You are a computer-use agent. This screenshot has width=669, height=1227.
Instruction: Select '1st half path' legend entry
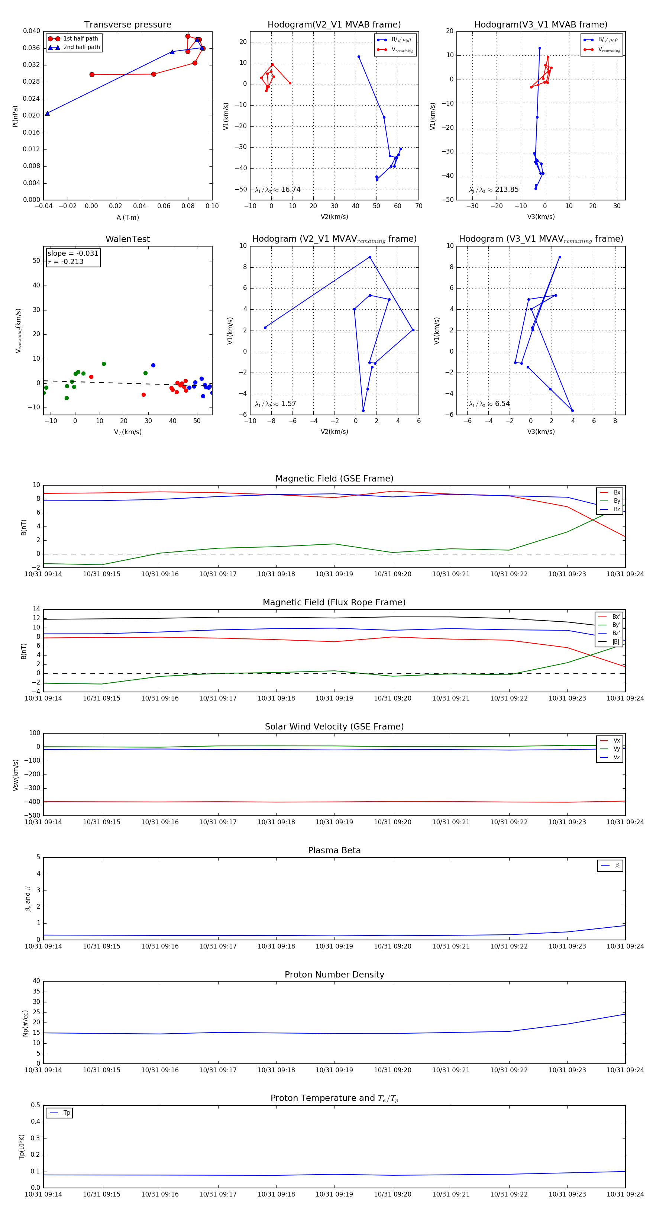(x=73, y=39)
